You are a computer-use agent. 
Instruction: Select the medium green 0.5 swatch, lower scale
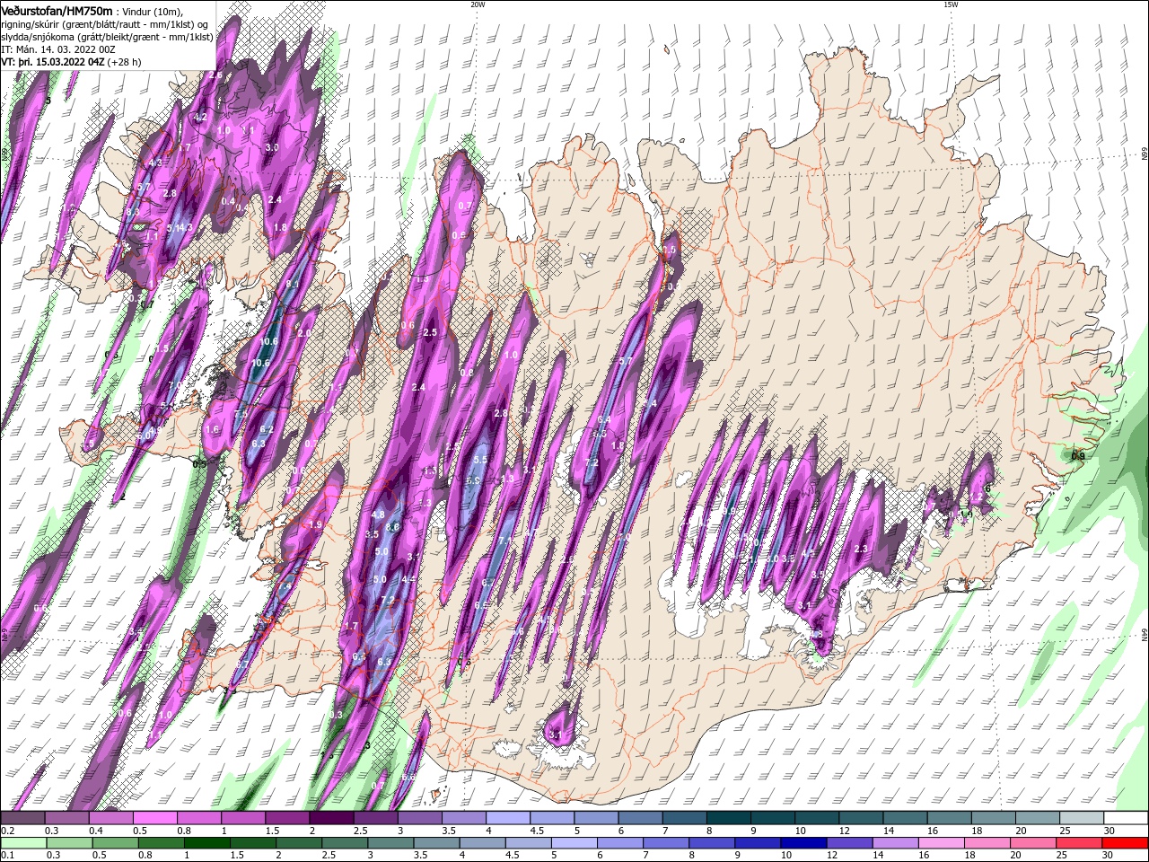click(x=115, y=843)
